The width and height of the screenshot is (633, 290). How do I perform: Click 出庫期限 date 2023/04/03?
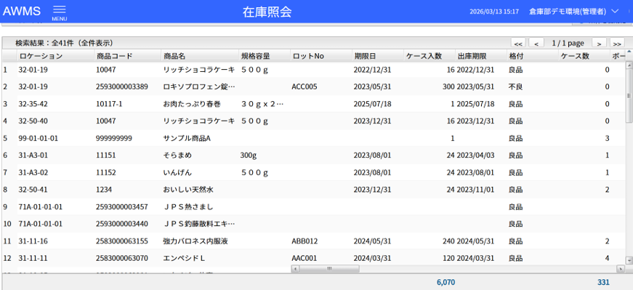(475, 155)
